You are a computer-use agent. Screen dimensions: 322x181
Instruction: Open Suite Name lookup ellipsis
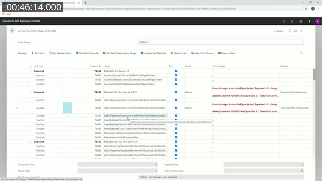point(301,42)
